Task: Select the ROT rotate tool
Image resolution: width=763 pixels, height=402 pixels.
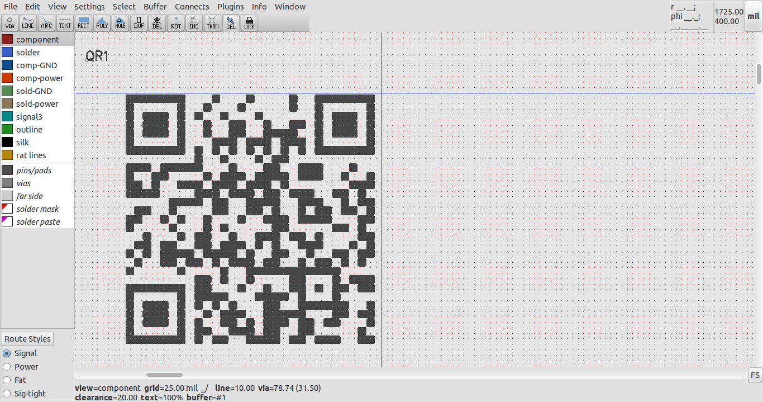Action: click(175, 22)
